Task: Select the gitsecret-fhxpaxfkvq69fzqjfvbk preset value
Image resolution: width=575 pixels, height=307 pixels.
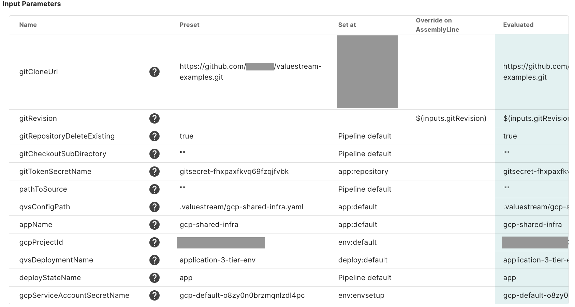Action: 234,172
